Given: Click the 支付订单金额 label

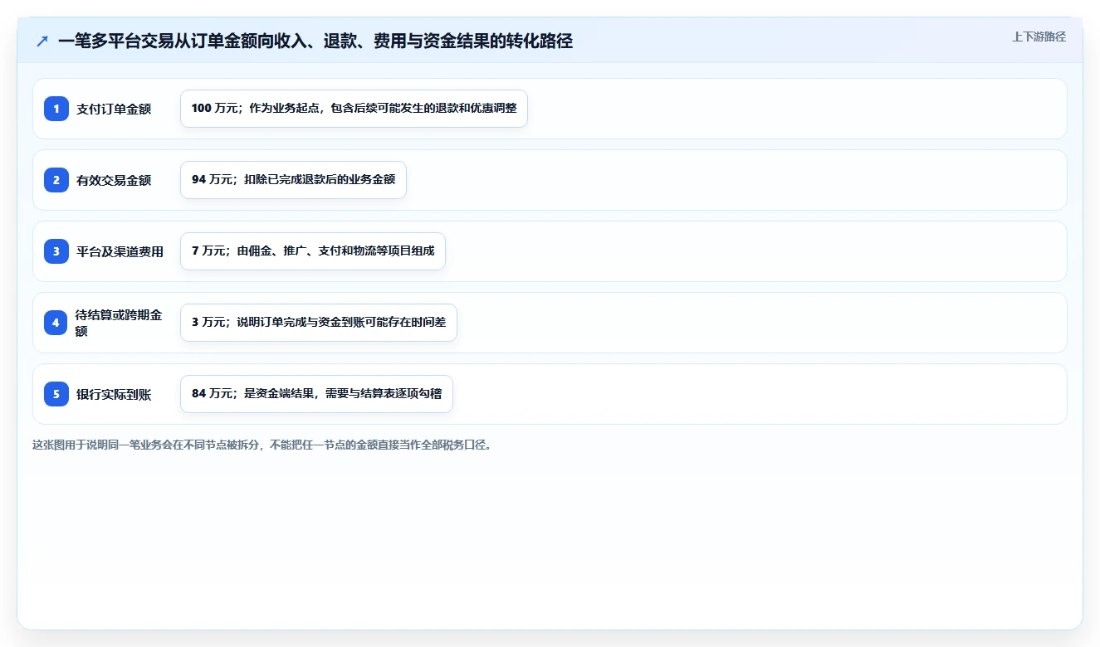Looking at the screenshot, I should [x=114, y=109].
